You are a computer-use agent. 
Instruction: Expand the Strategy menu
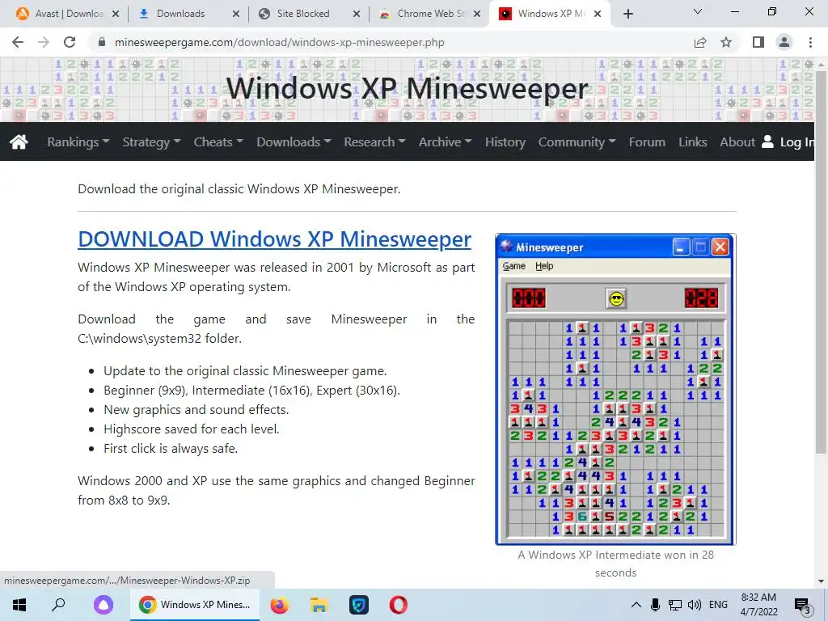click(151, 142)
